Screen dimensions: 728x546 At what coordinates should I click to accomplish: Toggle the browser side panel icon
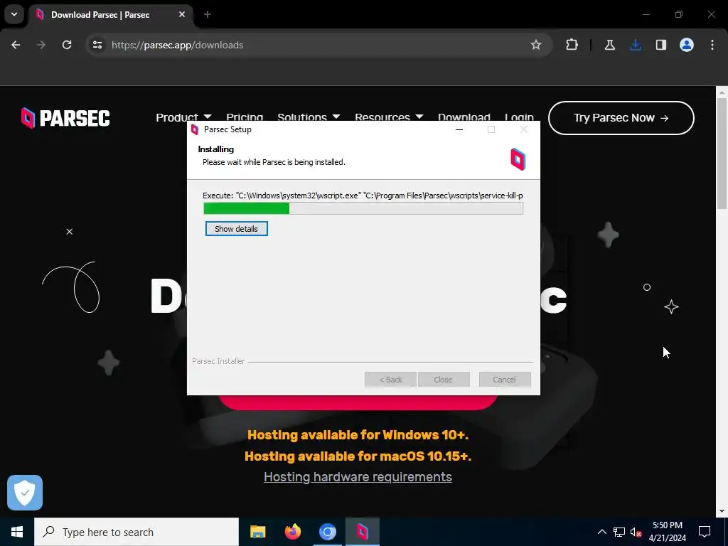pos(661,45)
